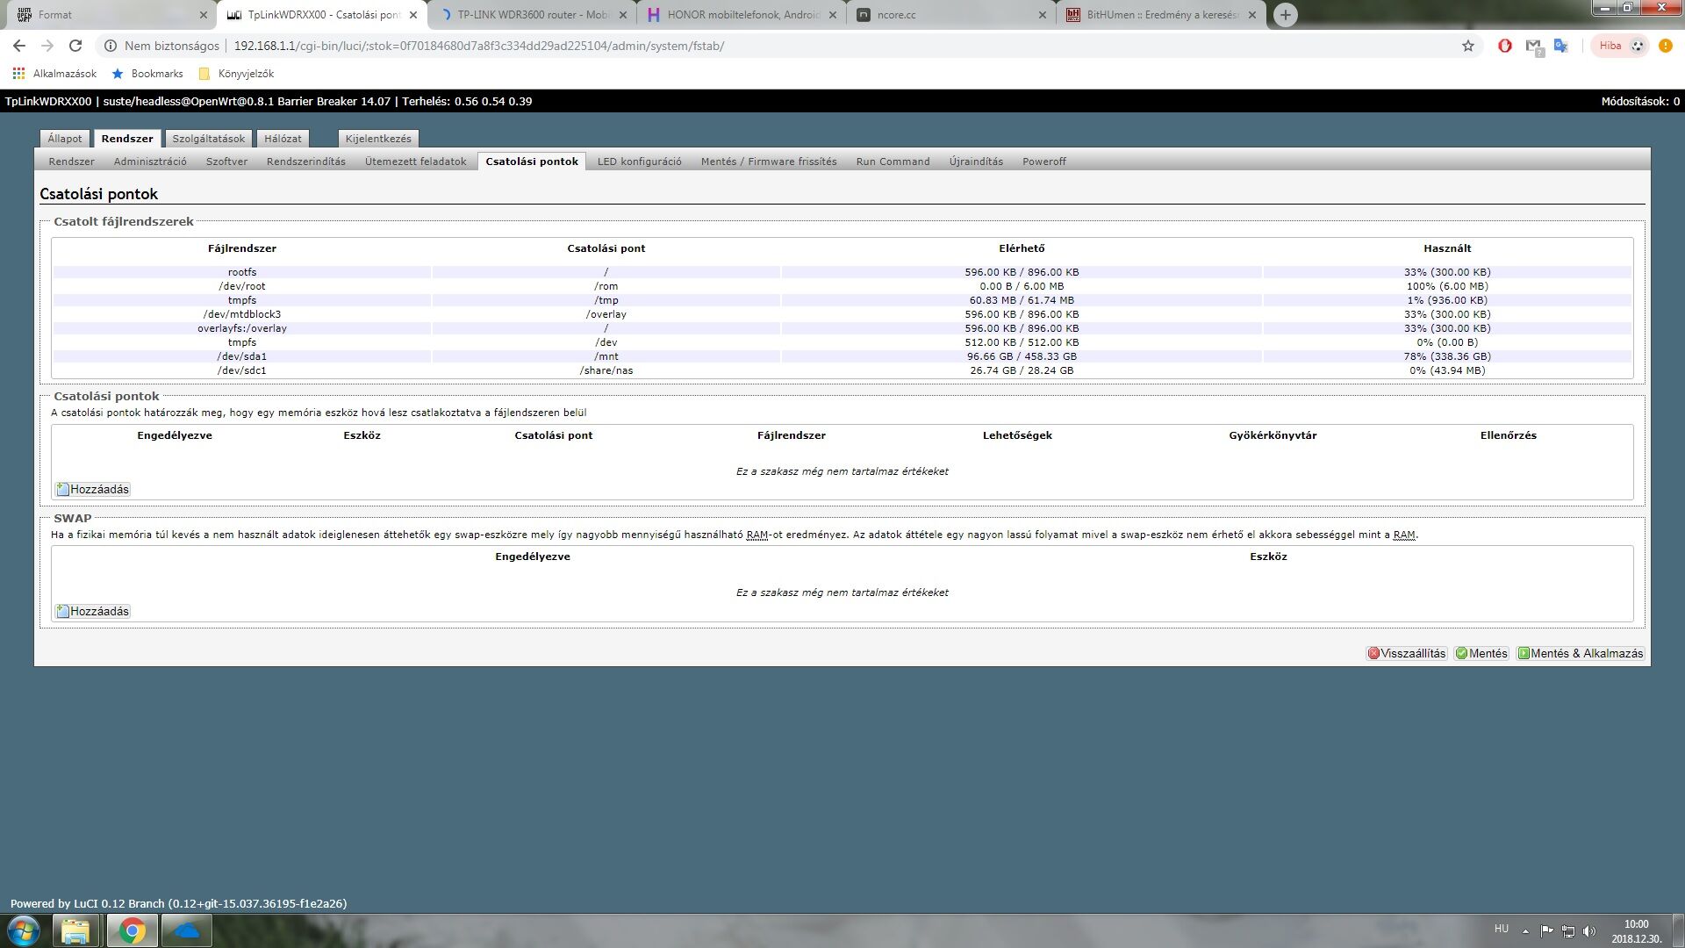Open the network tray icon
Image resolution: width=1685 pixels, height=948 pixels.
pyautogui.click(x=1568, y=930)
